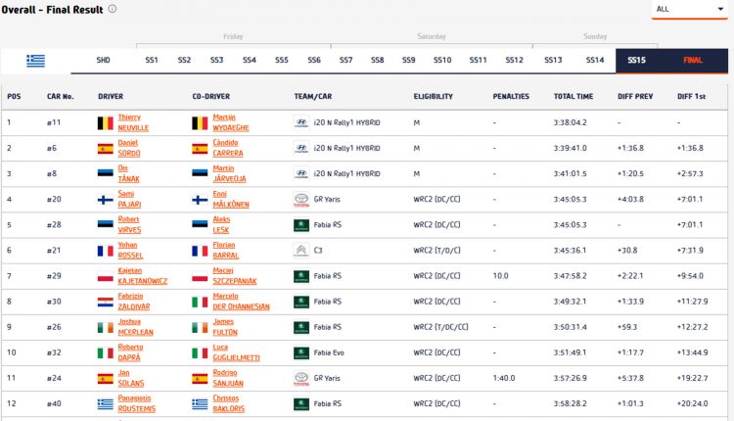Switch to the SHD stage tab
The height and width of the screenshot is (421, 734).
pos(103,60)
